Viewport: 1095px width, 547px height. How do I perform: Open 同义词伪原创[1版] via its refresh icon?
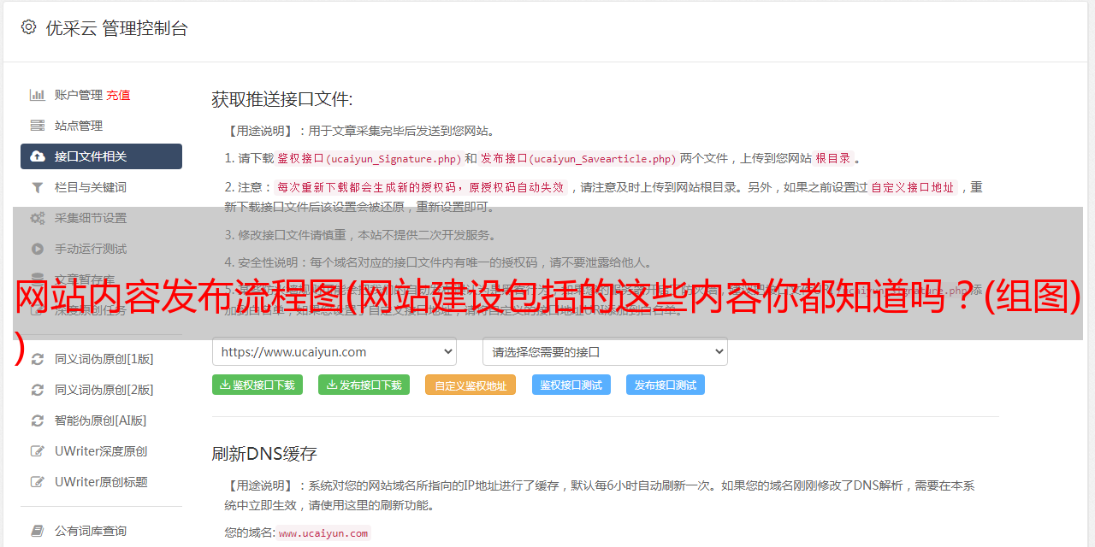[38, 359]
